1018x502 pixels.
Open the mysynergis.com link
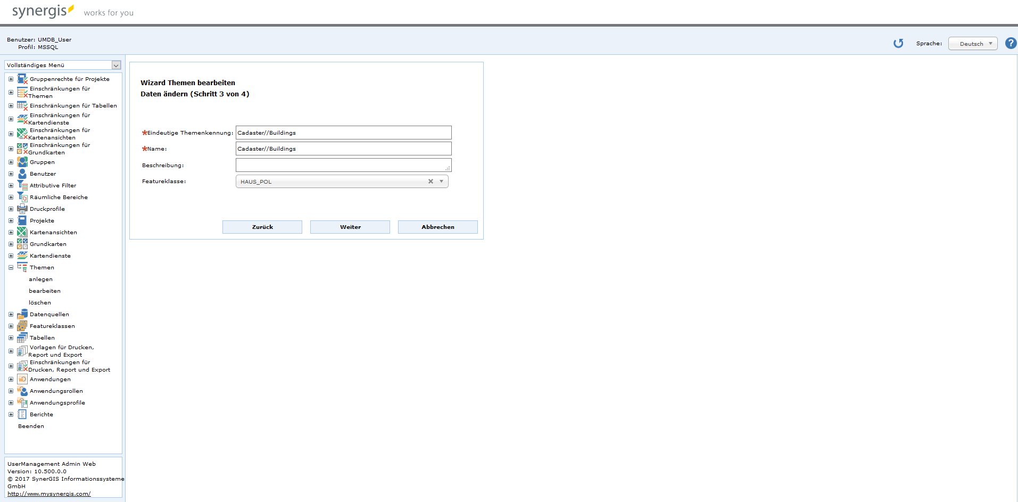48,493
